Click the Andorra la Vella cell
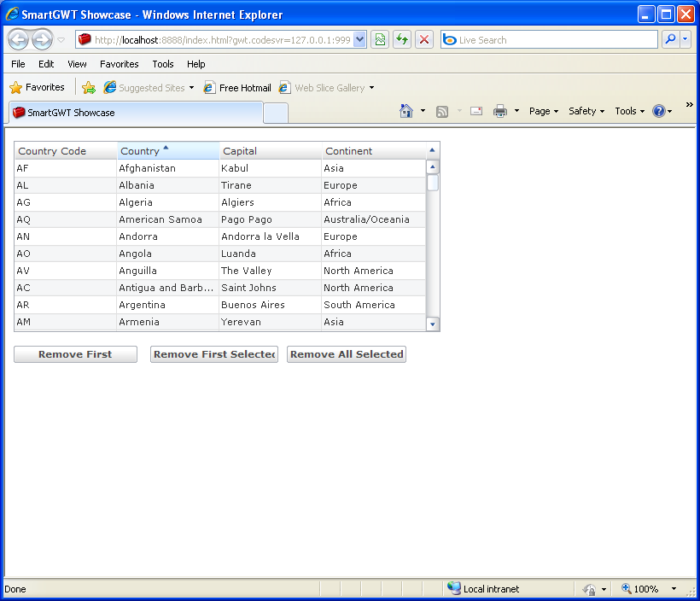Image resolution: width=700 pixels, height=601 pixels. click(270, 236)
